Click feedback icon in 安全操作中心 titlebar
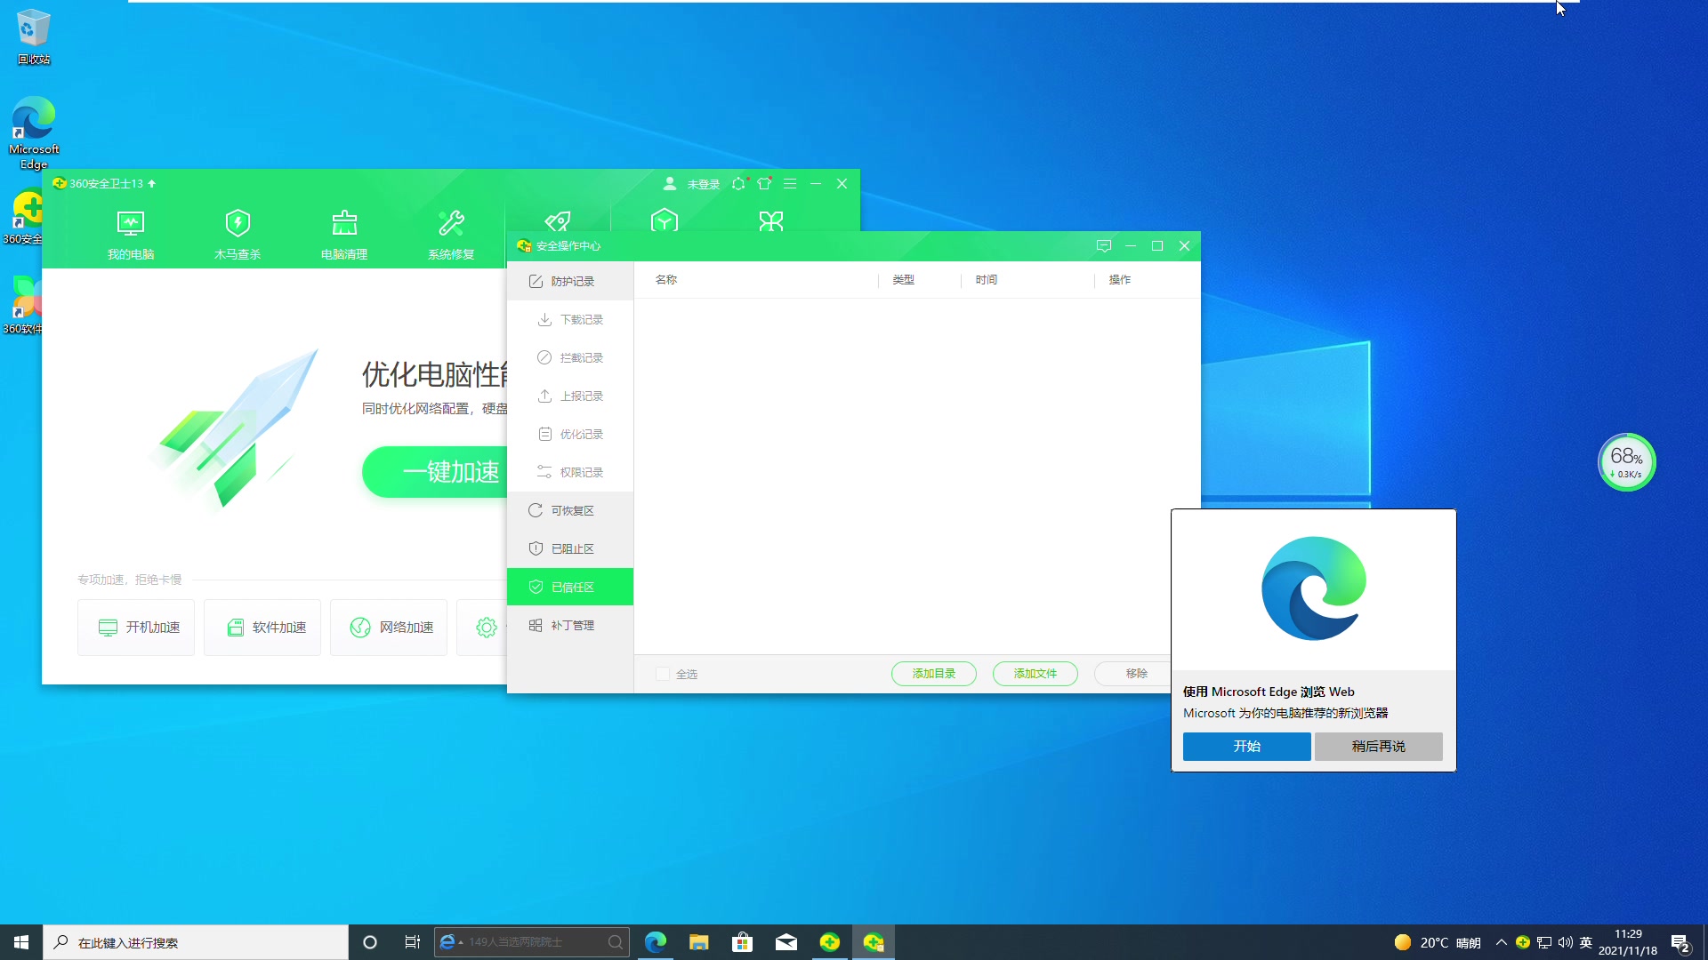This screenshot has height=960, width=1708. 1103,246
